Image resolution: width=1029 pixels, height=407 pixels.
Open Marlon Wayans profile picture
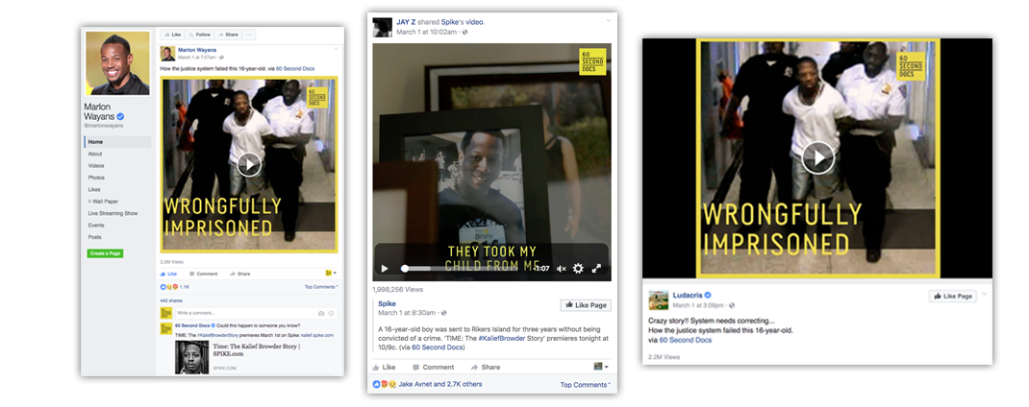117,63
